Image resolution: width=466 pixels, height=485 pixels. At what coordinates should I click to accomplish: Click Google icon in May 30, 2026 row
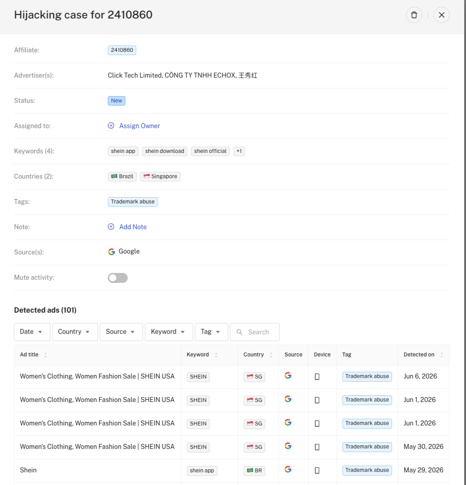pos(288,446)
